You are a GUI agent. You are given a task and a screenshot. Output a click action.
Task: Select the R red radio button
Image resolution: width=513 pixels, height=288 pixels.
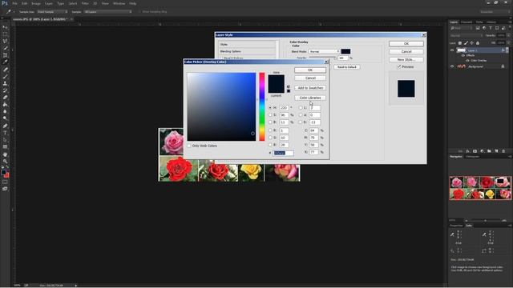pos(270,130)
